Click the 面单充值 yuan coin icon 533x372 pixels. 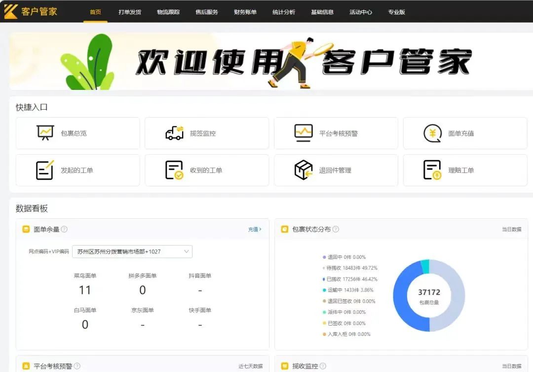(x=432, y=133)
